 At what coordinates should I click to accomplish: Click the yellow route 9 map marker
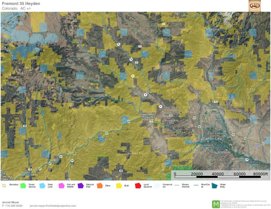133,76
